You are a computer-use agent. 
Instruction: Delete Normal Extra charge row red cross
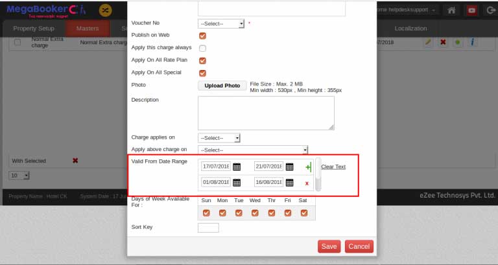click(443, 42)
